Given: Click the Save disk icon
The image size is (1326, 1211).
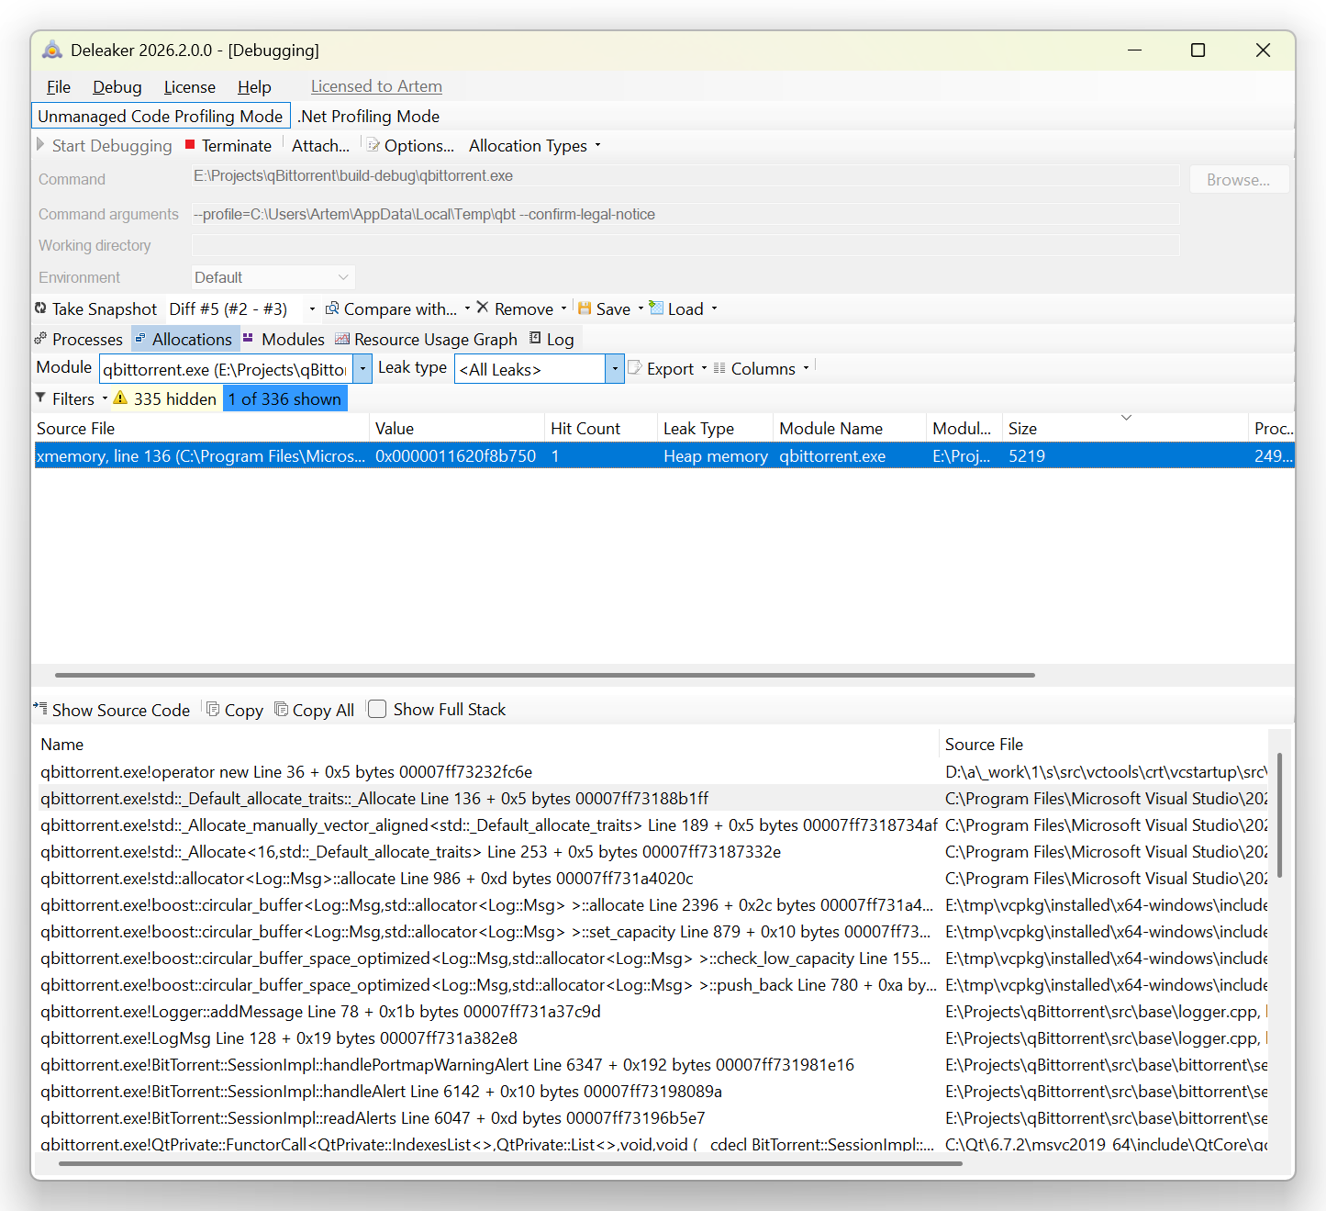Looking at the screenshot, I should 585,308.
